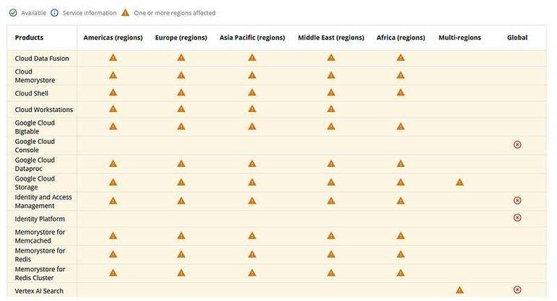Open the Google Cloud Storage product row
Viewport: 557px width, 301px height.
35,182
